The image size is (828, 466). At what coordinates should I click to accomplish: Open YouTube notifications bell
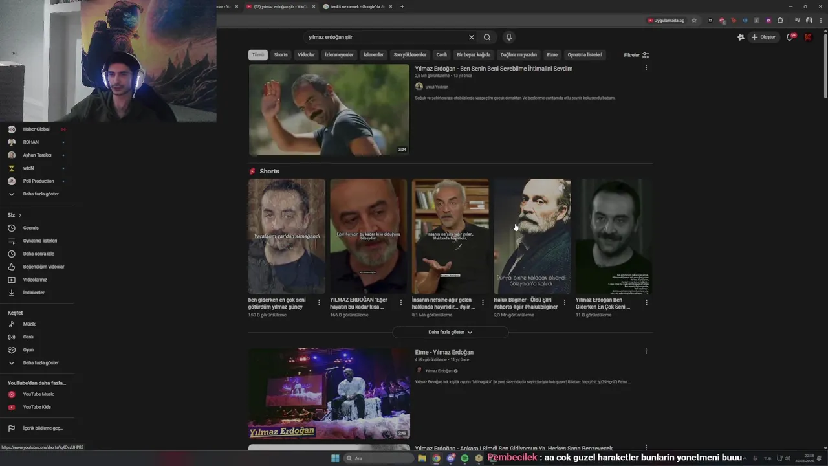(789, 38)
